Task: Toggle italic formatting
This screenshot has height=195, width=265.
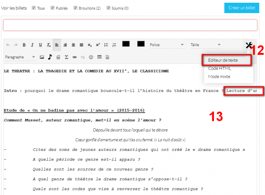Action: pyautogui.click(x=32, y=45)
